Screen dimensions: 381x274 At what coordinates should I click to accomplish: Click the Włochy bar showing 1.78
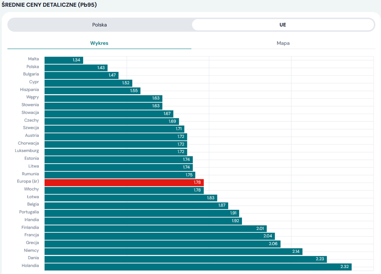point(124,190)
